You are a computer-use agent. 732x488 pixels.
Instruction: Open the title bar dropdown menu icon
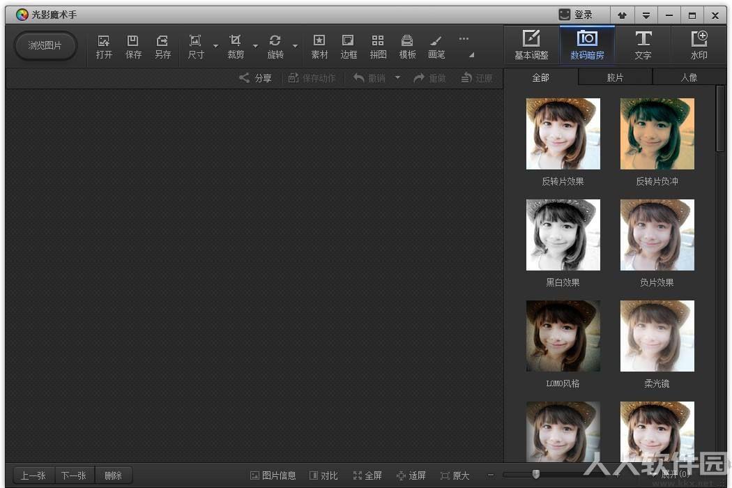[646, 15]
